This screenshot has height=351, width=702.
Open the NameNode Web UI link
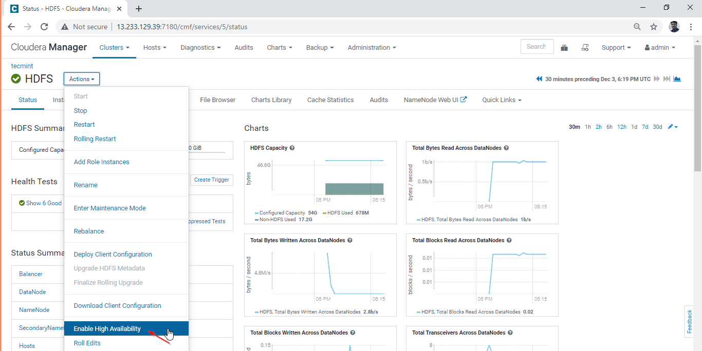(435, 100)
